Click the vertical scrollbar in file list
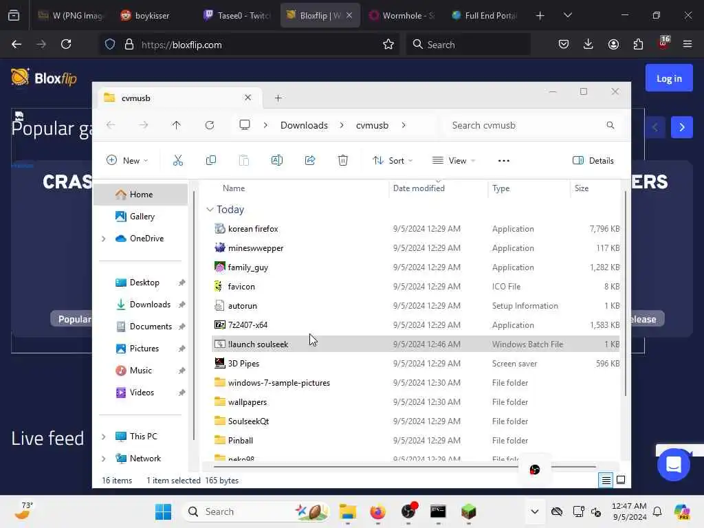Screen dimensions: 704x528 point(625,294)
